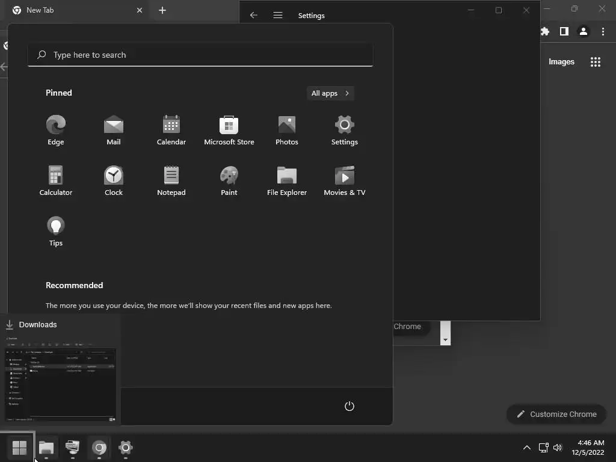Screen dimensions: 616x462
Task: Click the Settings gear on the taskbar
Action: click(x=125, y=447)
